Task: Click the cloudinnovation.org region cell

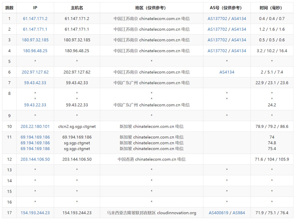Action: pos(151,213)
